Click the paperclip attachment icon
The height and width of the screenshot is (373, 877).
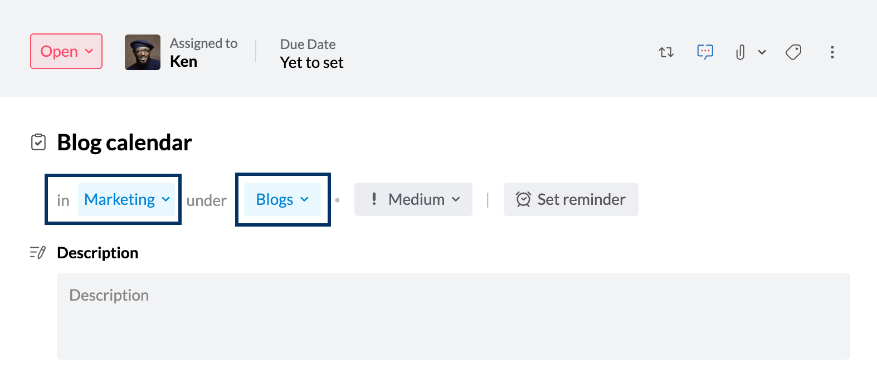tap(740, 52)
